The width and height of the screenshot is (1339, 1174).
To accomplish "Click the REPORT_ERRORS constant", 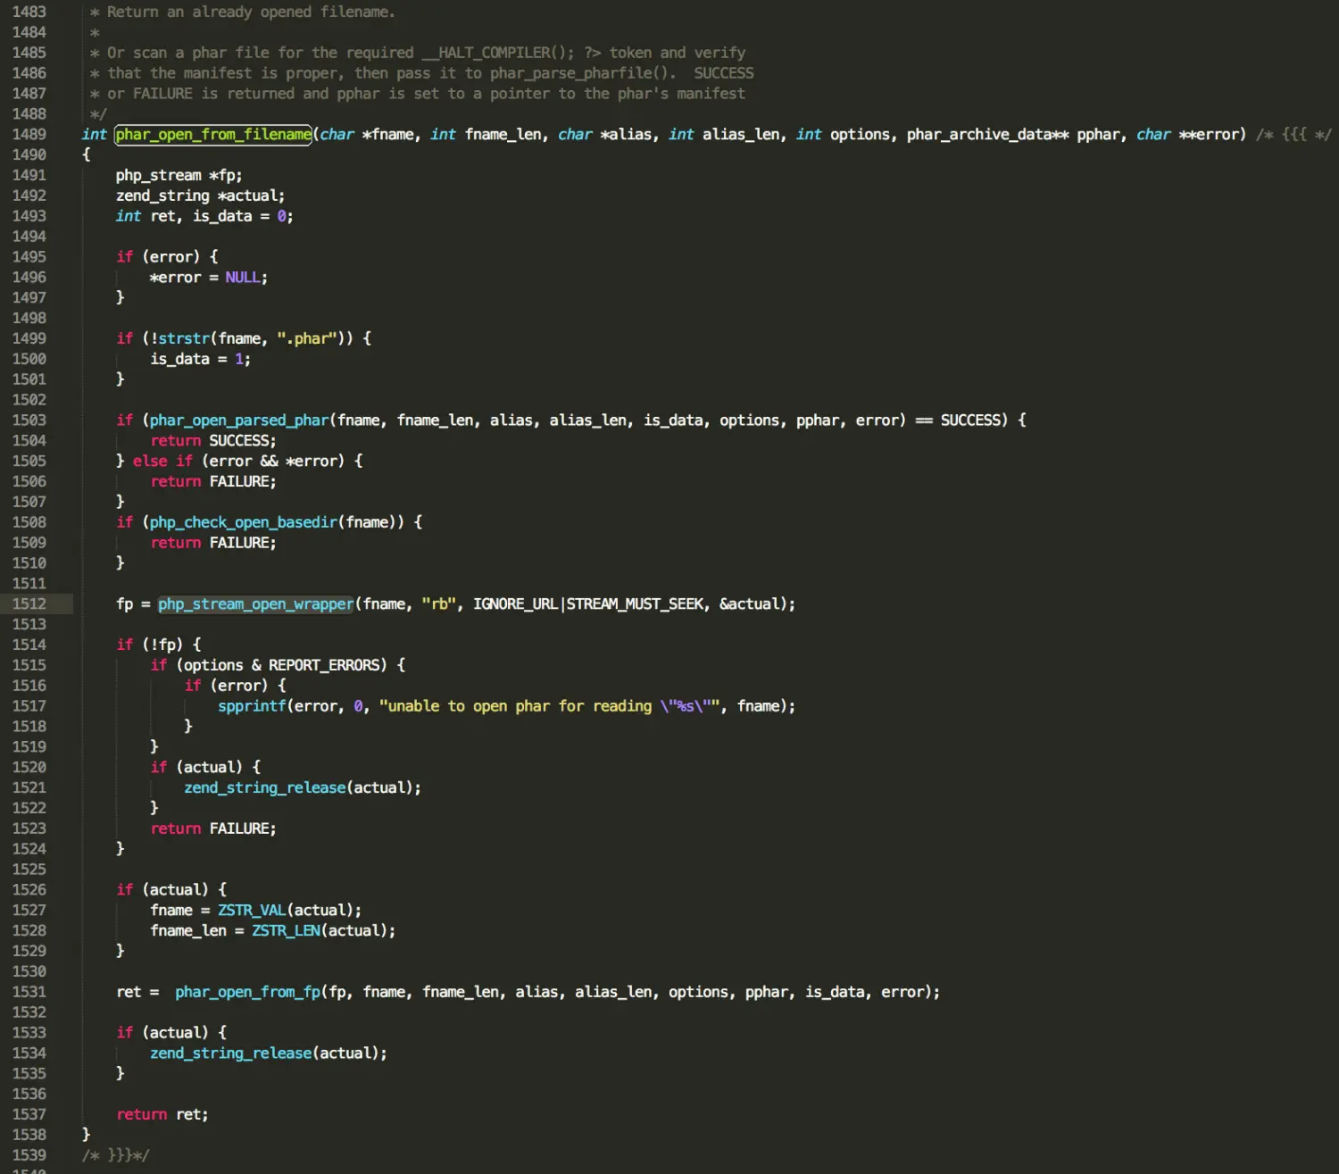I will (324, 666).
